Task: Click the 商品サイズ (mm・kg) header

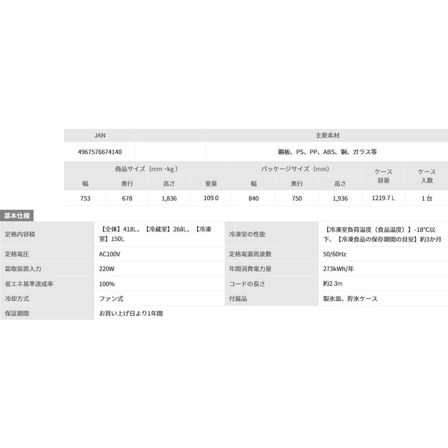Action: (148, 169)
